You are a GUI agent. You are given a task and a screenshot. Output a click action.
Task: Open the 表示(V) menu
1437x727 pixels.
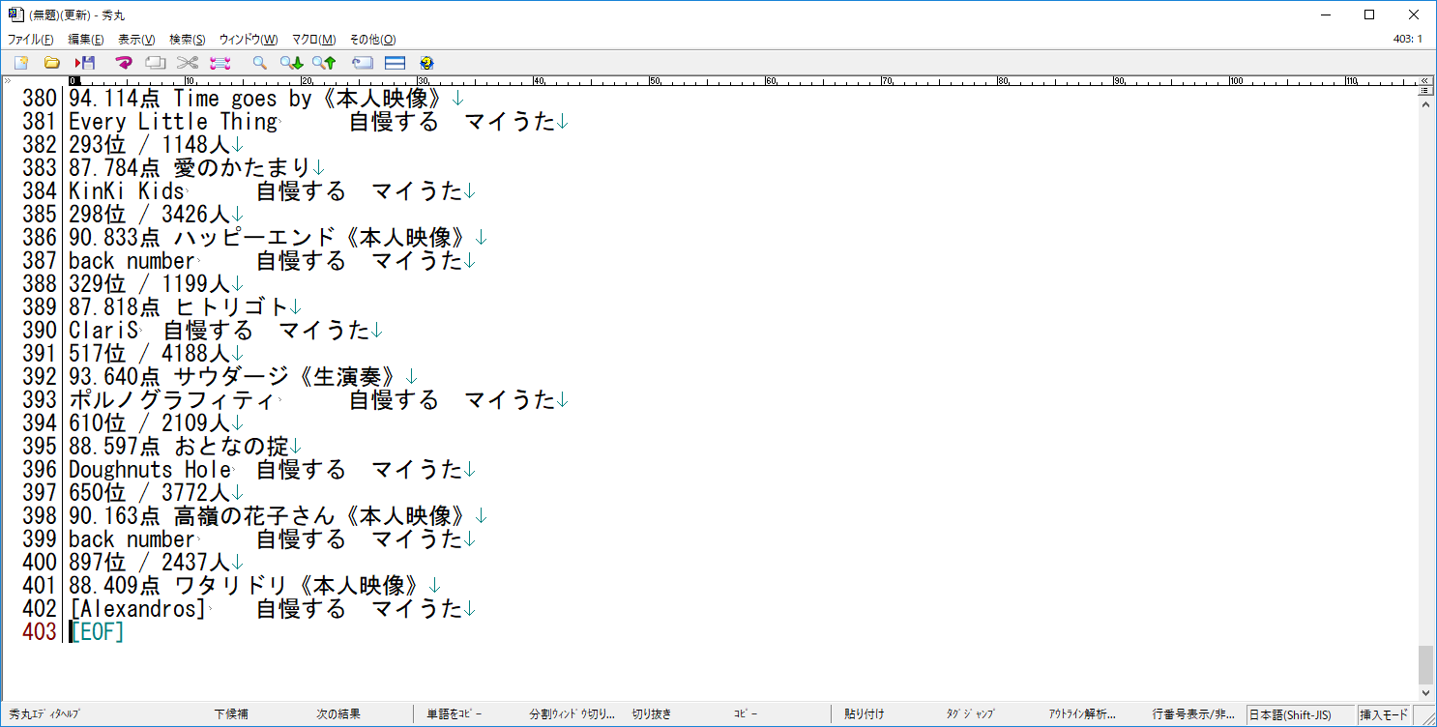(x=136, y=40)
